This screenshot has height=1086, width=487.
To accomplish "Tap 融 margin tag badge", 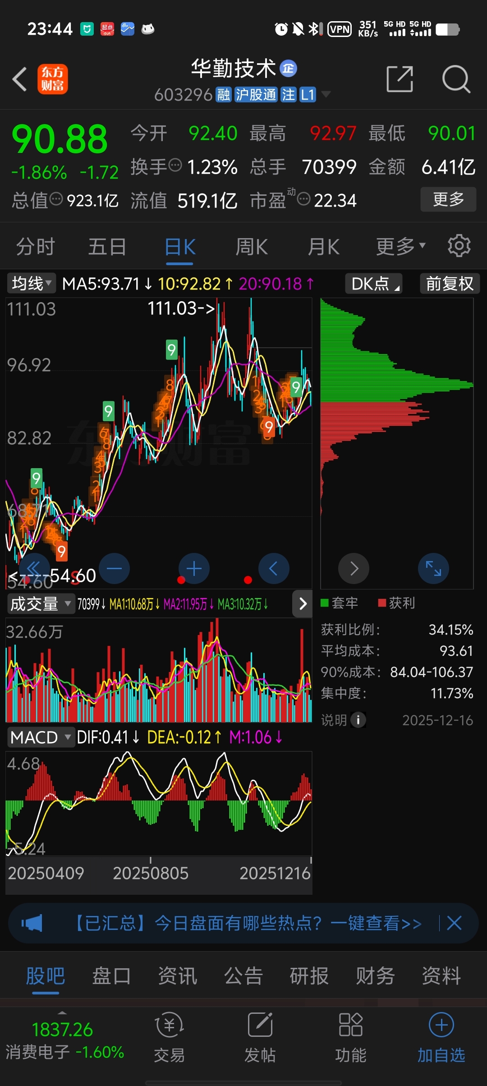I will pos(224,94).
